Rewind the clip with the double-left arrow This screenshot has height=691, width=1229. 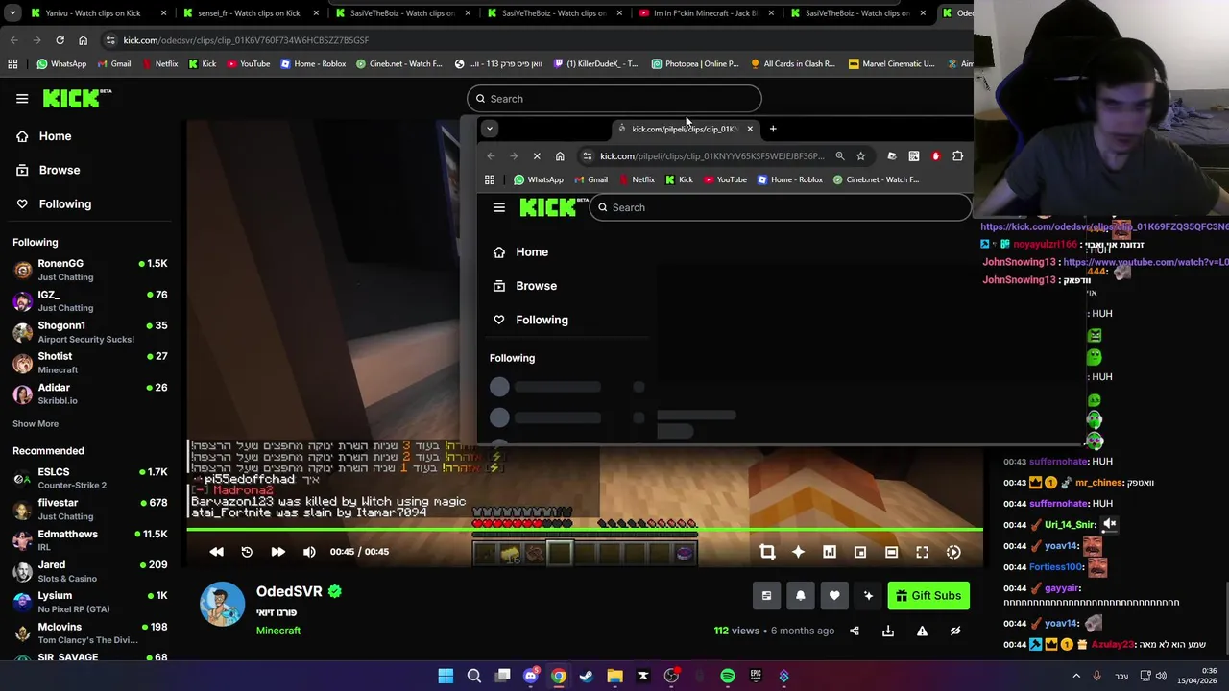pyautogui.click(x=217, y=552)
